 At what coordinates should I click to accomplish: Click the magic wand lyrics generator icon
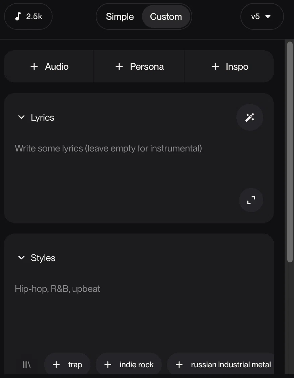click(x=250, y=117)
